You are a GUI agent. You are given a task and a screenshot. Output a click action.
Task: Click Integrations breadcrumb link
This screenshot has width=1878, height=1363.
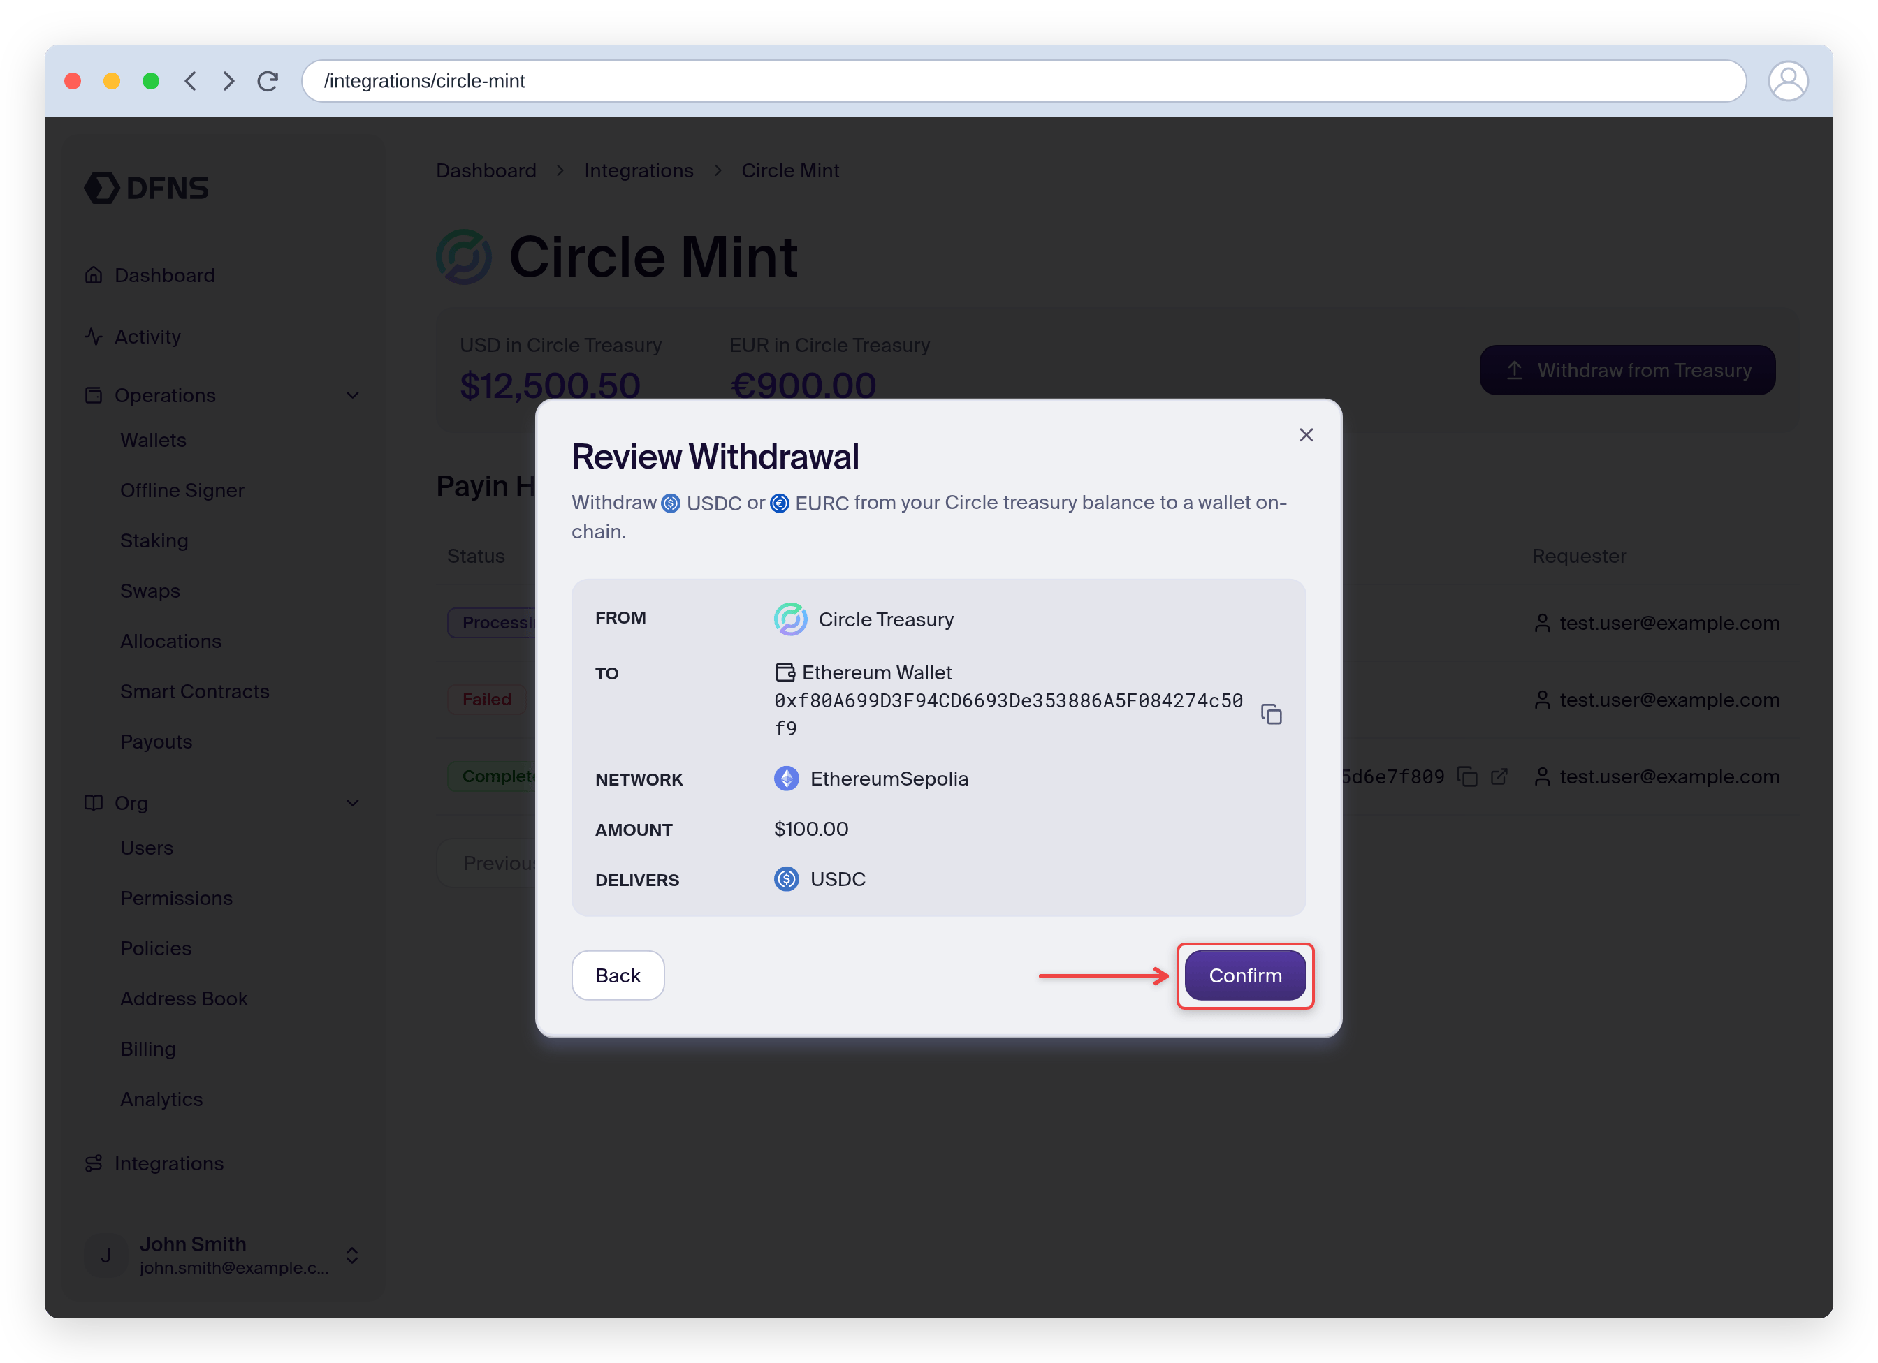tap(639, 170)
